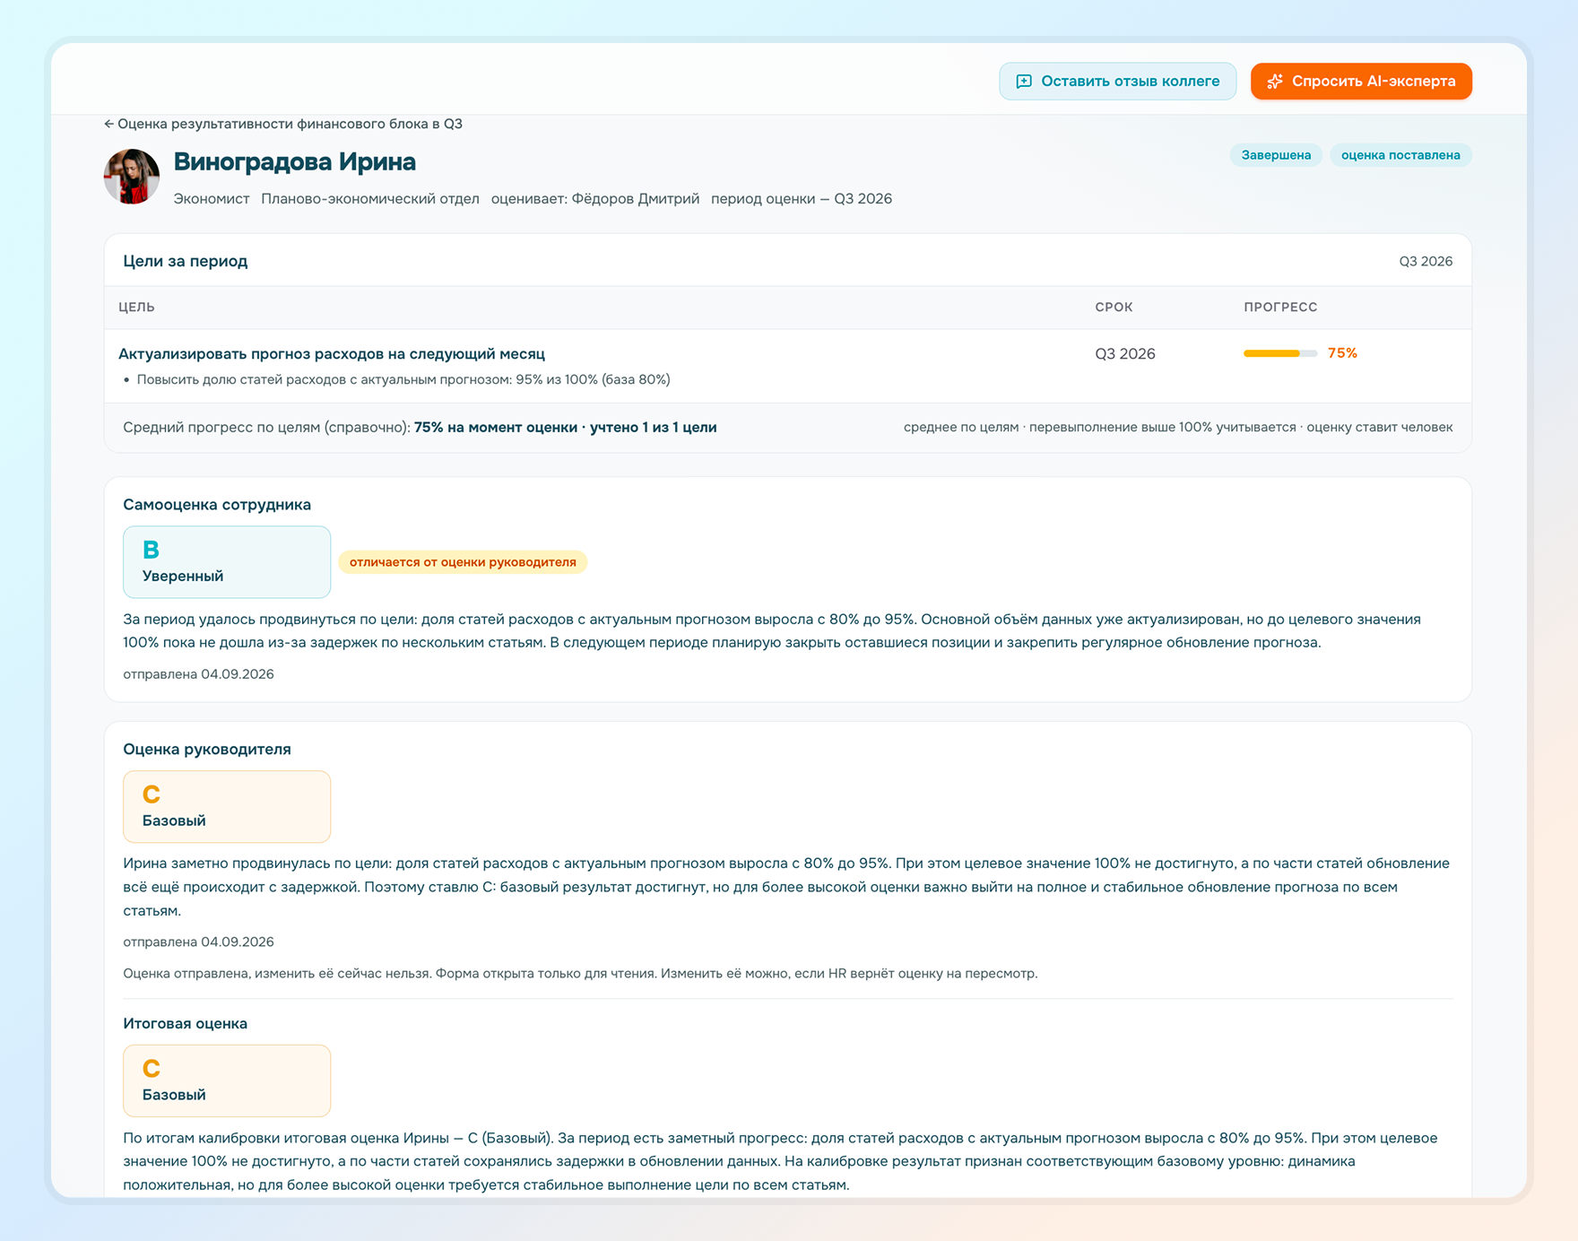Click 'Планово-экономический отдел' department label

(370, 199)
